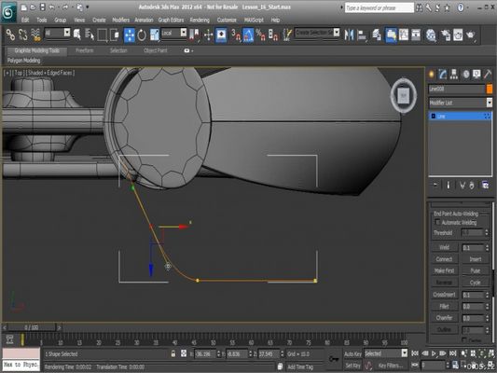The width and height of the screenshot is (497, 373).
Task: Click the orange object color swatch
Action: point(490,89)
